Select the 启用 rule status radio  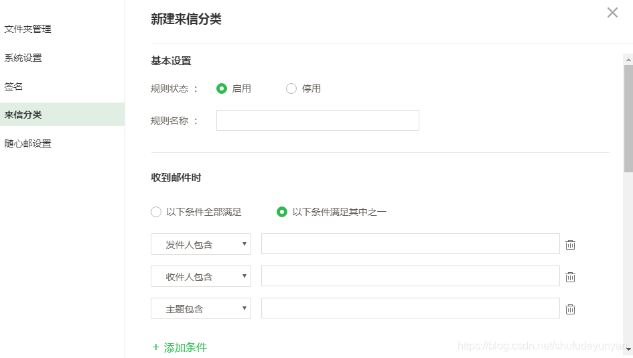pos(222,88)
